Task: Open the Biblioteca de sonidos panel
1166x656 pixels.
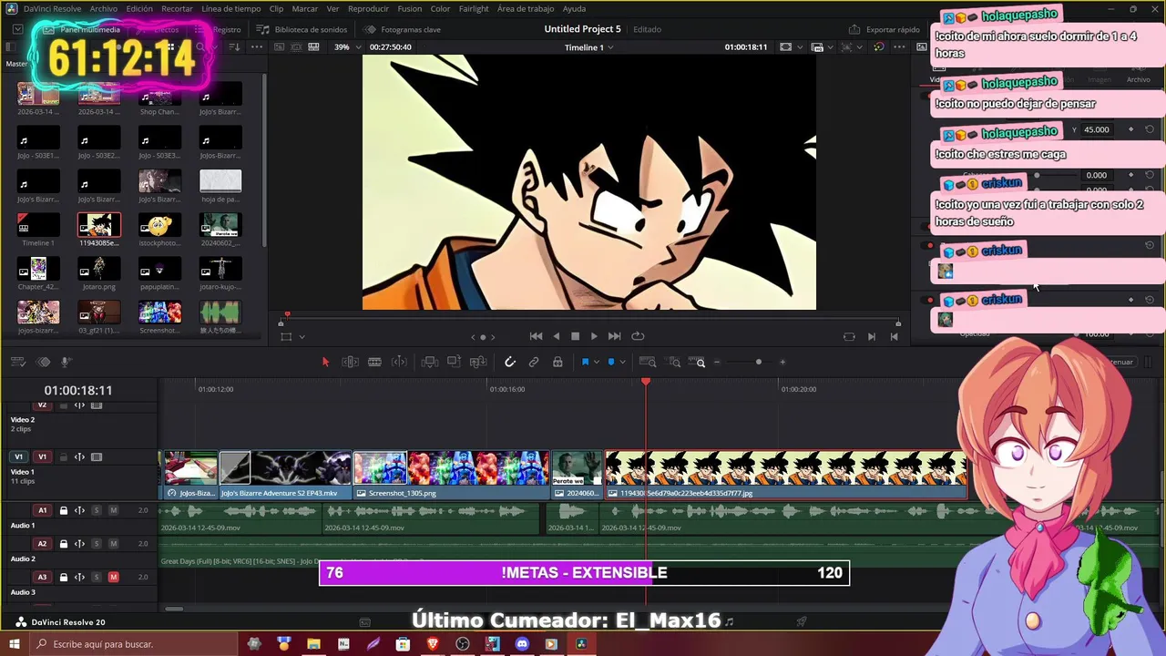Action: 302,29
